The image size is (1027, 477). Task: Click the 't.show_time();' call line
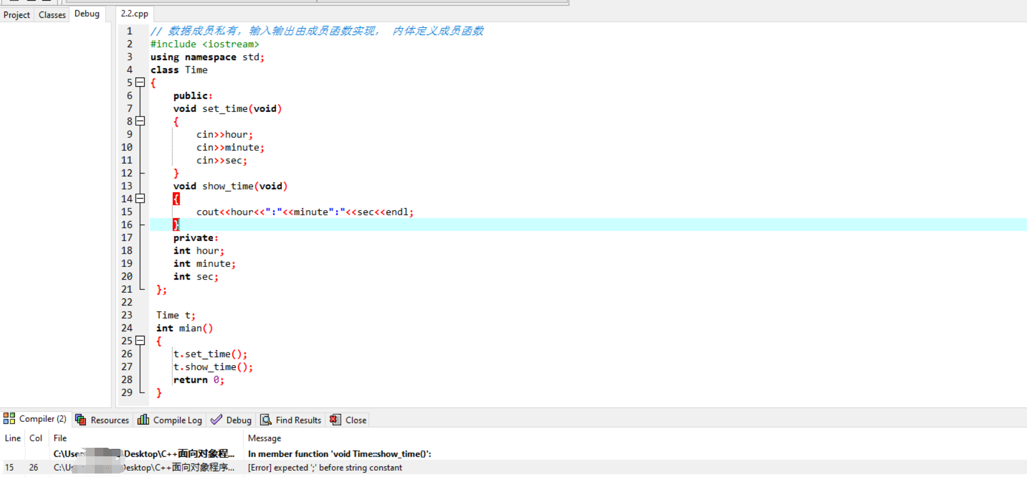[x=213, y=367]
